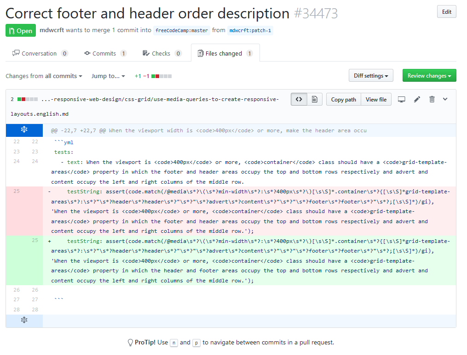
Task: Click the +1 −1 diffstat blocks in toolbar
Action: click(161, 76)
